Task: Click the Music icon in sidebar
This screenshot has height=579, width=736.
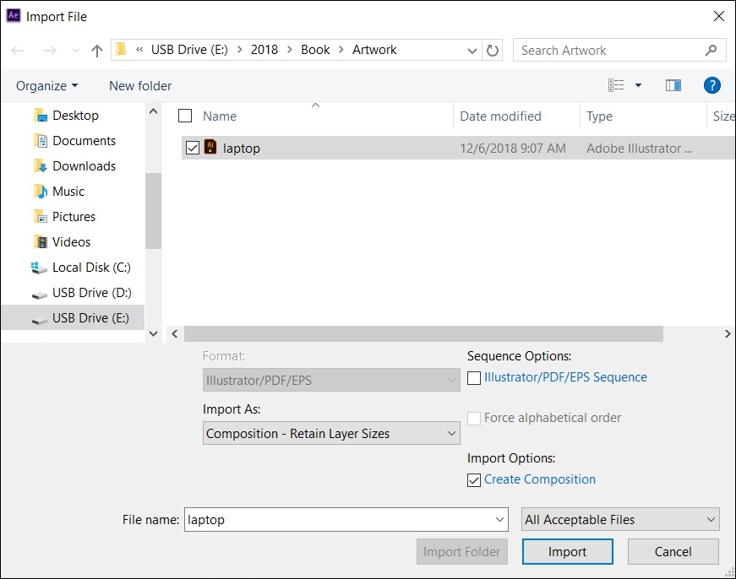Action: click(x=41, y=192)
